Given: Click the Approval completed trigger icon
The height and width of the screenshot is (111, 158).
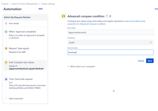Looking at the screenshot, I should 6,32.
